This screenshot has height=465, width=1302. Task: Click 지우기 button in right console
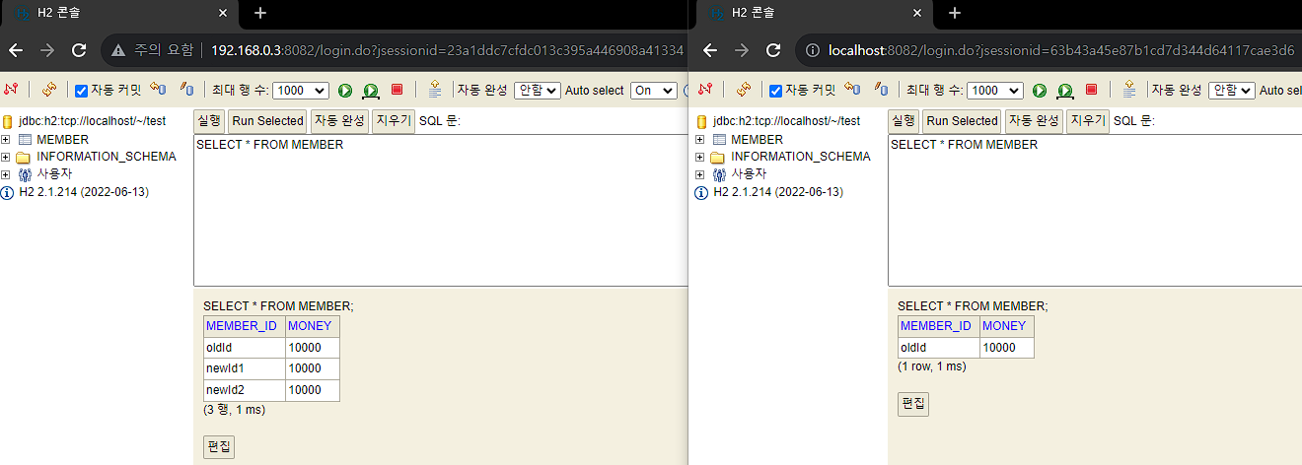pyautogui.click(x=1088, y=121)
